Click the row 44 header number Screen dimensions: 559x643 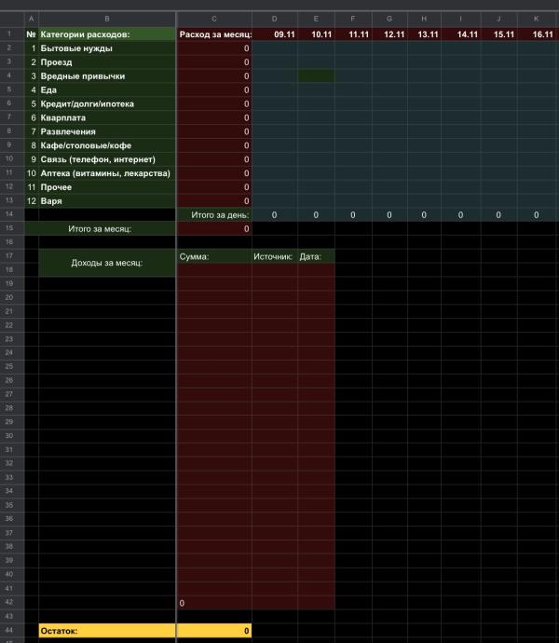coord(8,631)
